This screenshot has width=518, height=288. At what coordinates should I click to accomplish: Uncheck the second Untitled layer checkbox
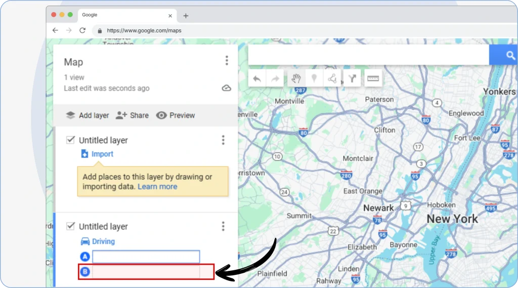click(x=70, y=226)
